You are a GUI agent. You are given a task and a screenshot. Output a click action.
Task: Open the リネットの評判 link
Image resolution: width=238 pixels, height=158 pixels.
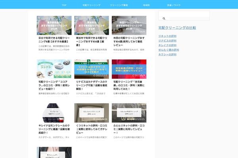tap(167, 36)
